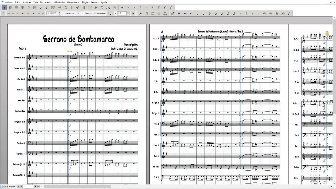Lower pitch by half step (-½)
Viewport: 336px width, 189px height.
[x=271, y=13]
